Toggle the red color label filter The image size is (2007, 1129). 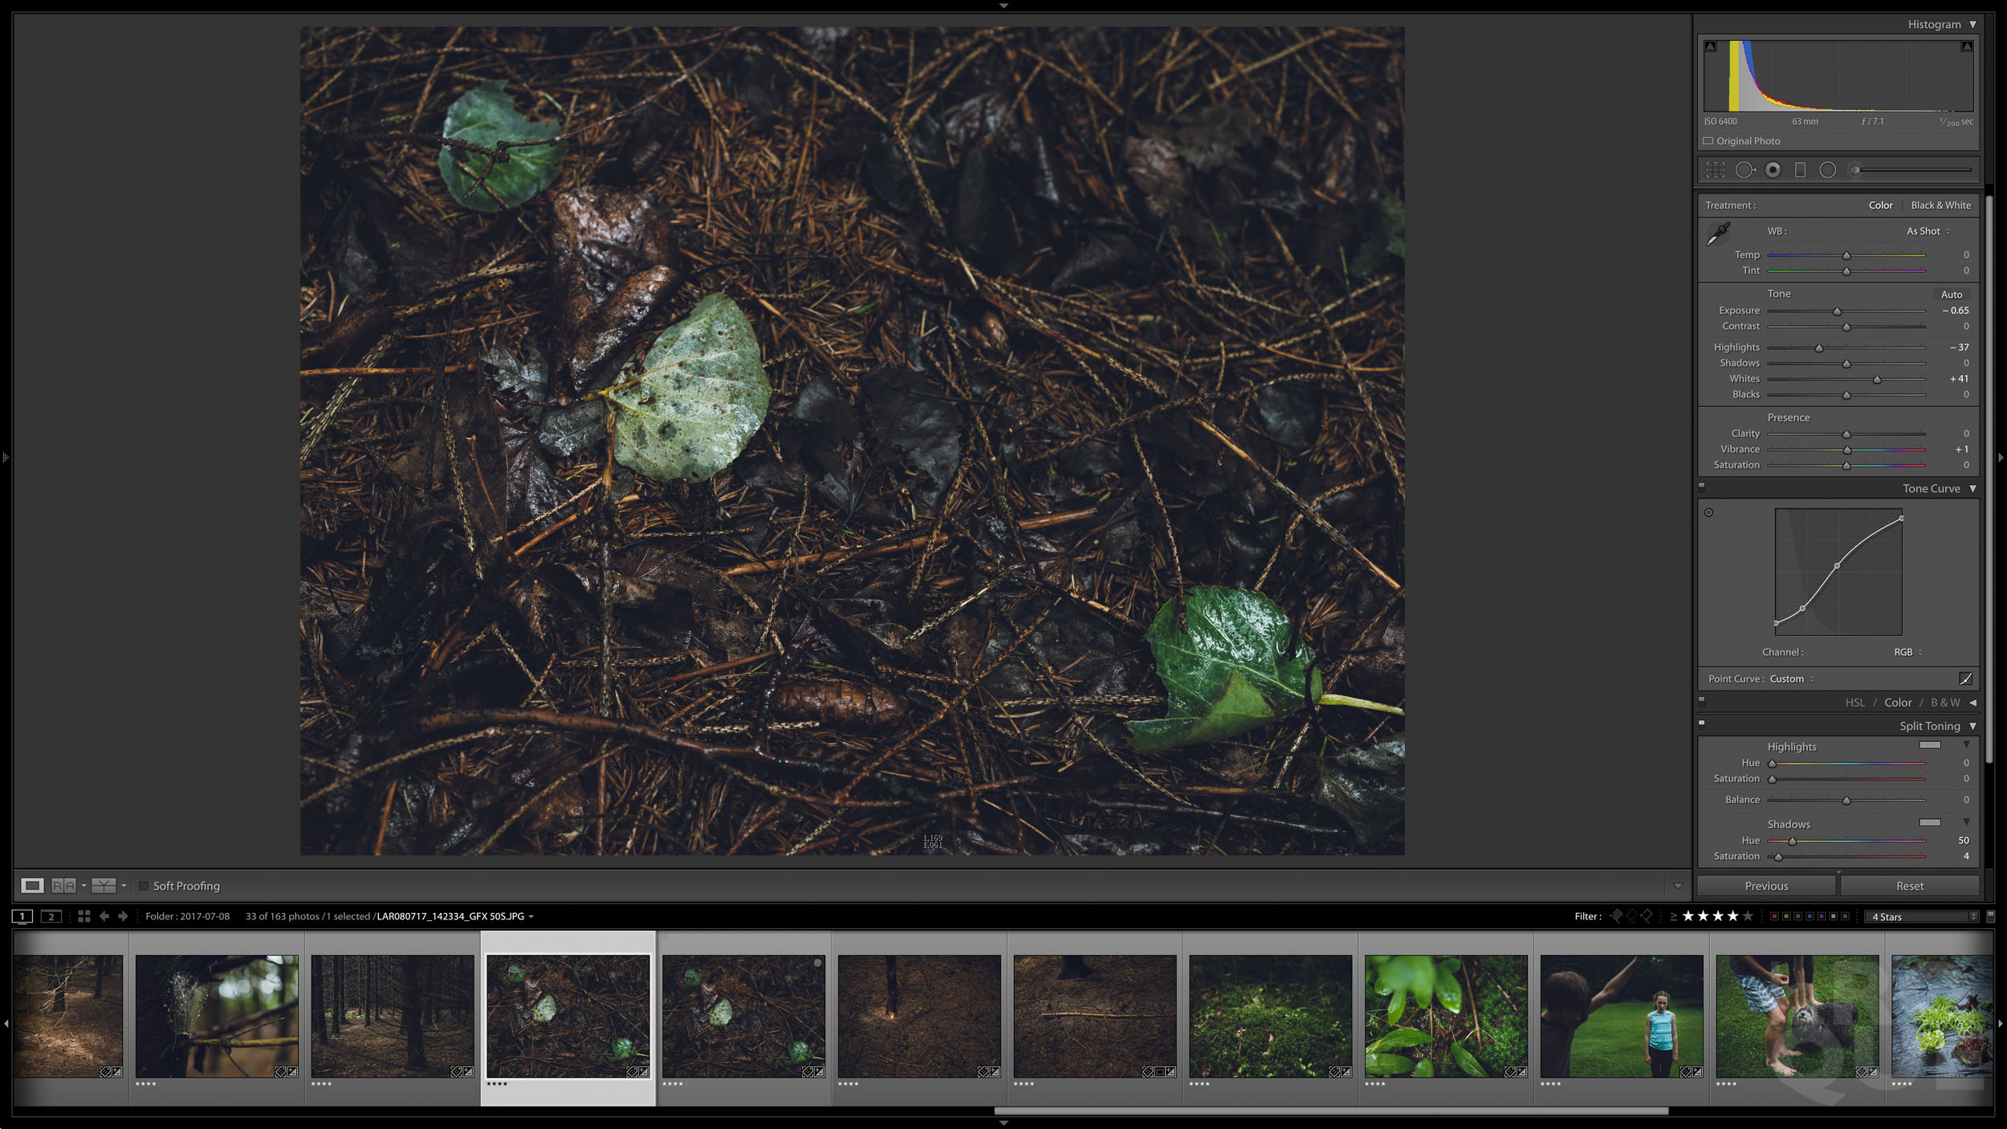pyautogui.click(x=1774, y=916)
